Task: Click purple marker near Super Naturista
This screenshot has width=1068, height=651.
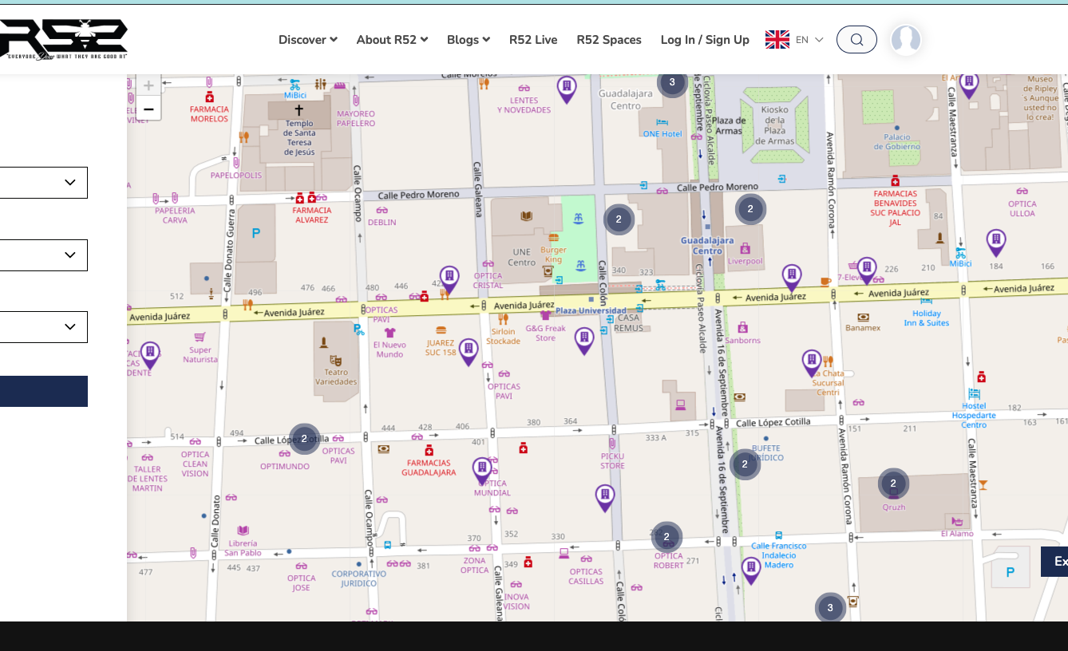Action: click(x=150, y=353)
